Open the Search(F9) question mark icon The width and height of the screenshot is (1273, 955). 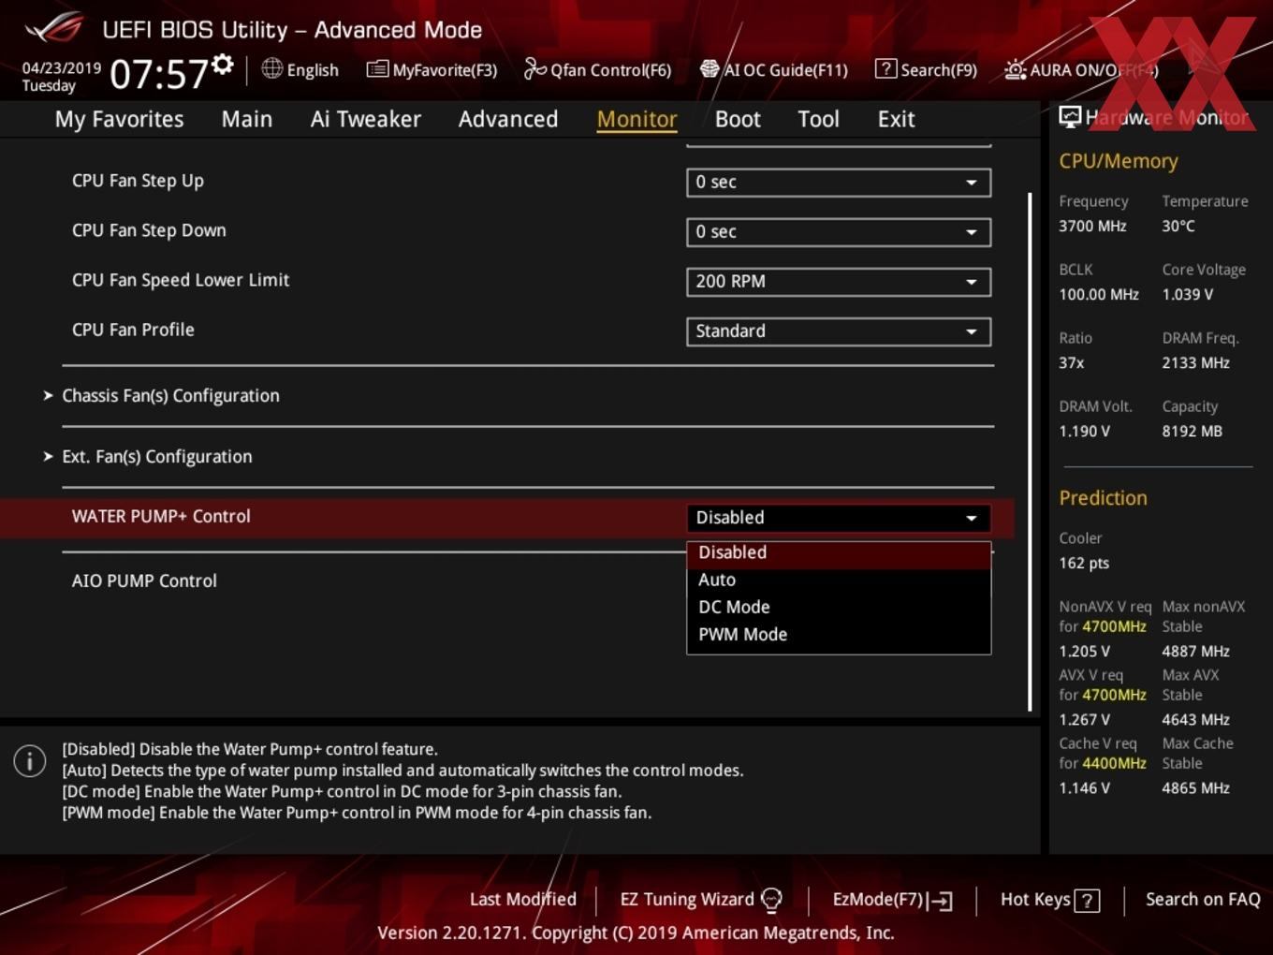coord(885,69)
